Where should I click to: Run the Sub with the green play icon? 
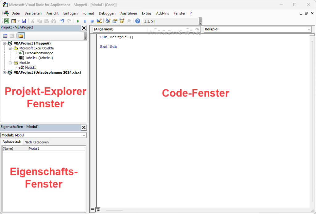78,21
